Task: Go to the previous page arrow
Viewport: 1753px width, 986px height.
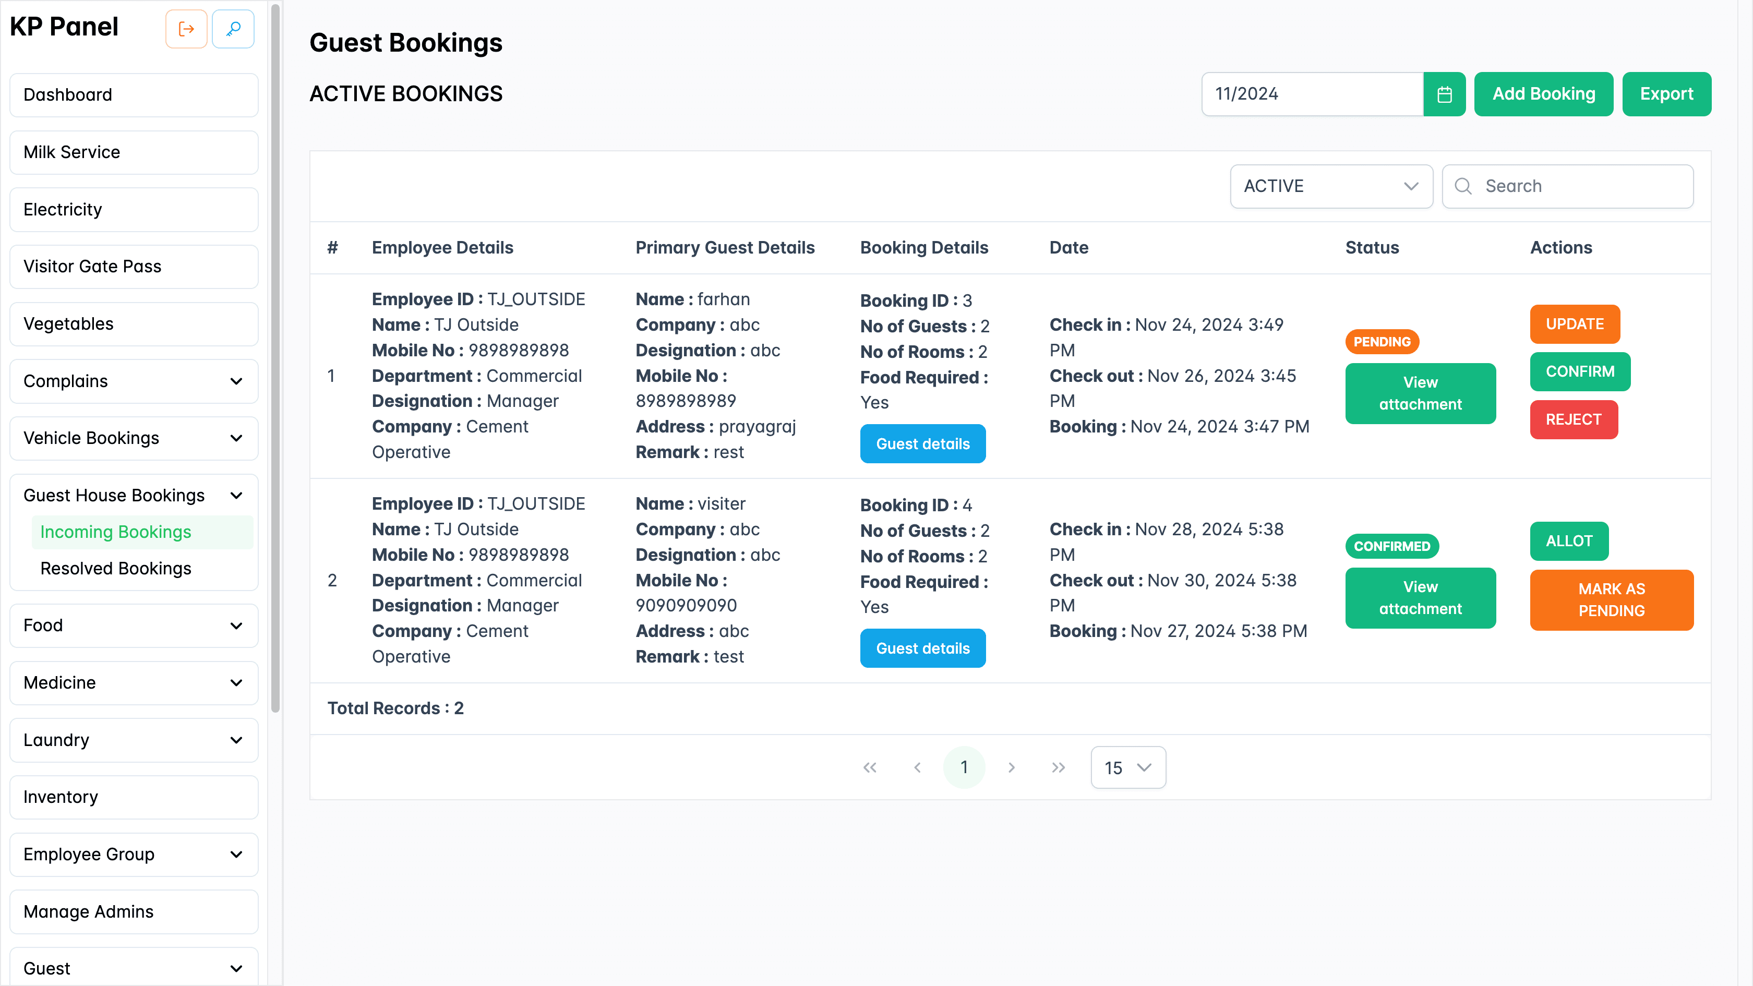Action: tap(917, 767)
